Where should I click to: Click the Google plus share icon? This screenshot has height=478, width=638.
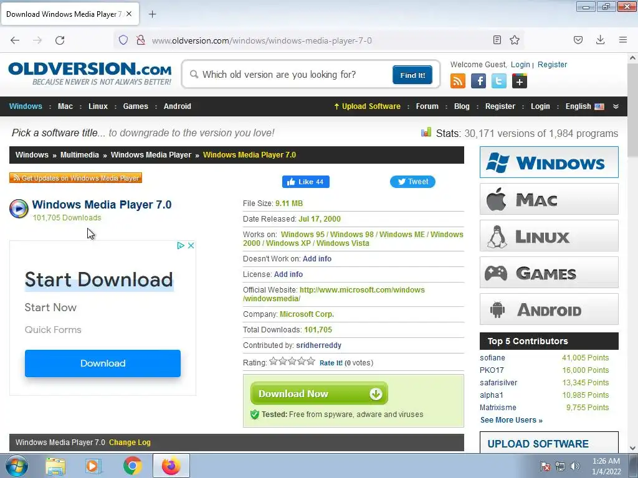(x=520, y=81)
